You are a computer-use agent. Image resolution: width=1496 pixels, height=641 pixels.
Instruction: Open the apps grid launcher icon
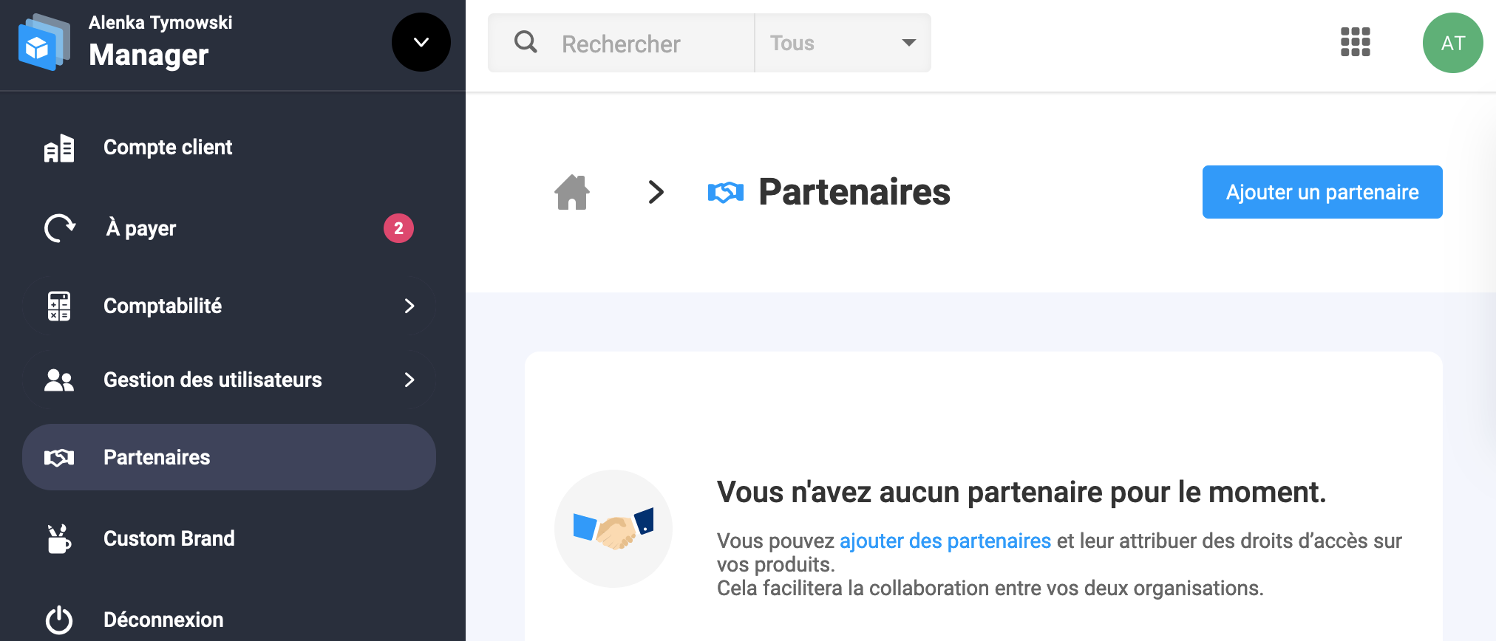tap(1355, 42)
